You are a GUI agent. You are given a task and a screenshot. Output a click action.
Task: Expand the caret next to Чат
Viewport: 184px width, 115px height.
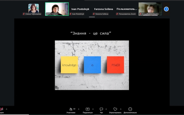tap(106, 109)
